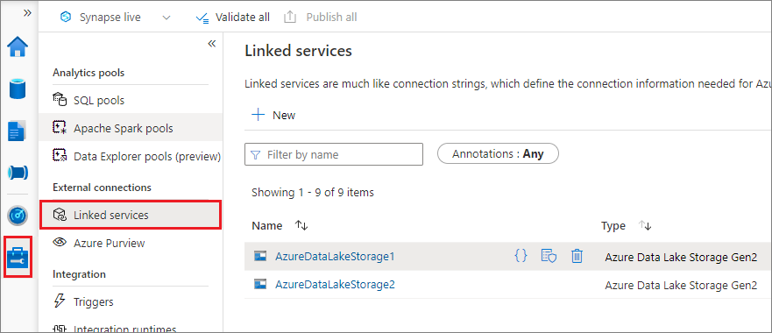Click the AzureDataLakeStorage1 storage icon
772x333 pixels.
260,256
